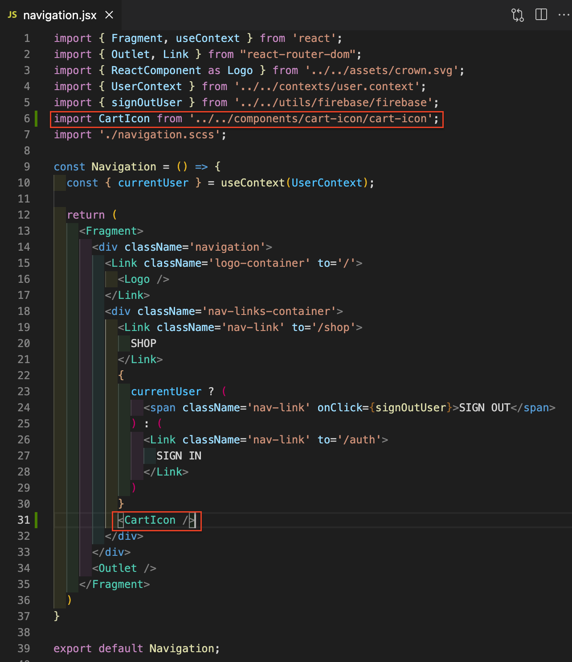Click the 'useContext' import on line 1
This screenshot has height=662, width=572.
208,38
